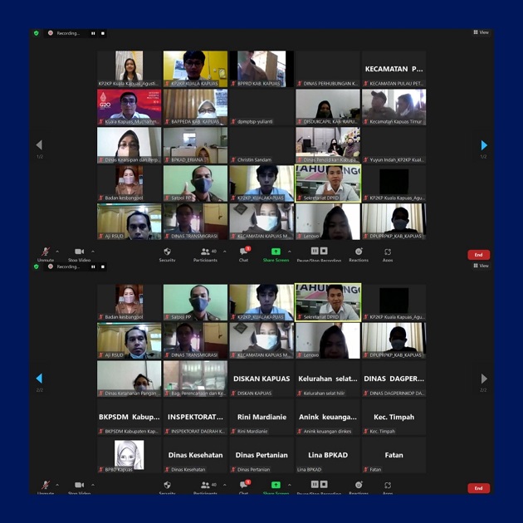Open Apps in the top meeting toolbar

388,252
